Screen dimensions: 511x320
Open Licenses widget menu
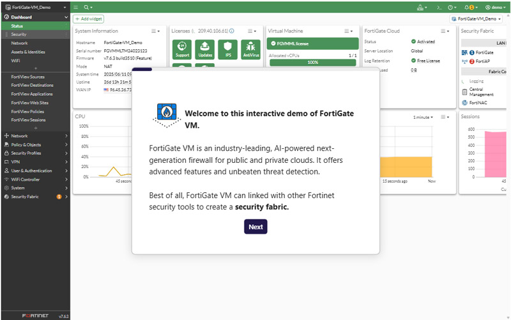[x=252, y=31]
